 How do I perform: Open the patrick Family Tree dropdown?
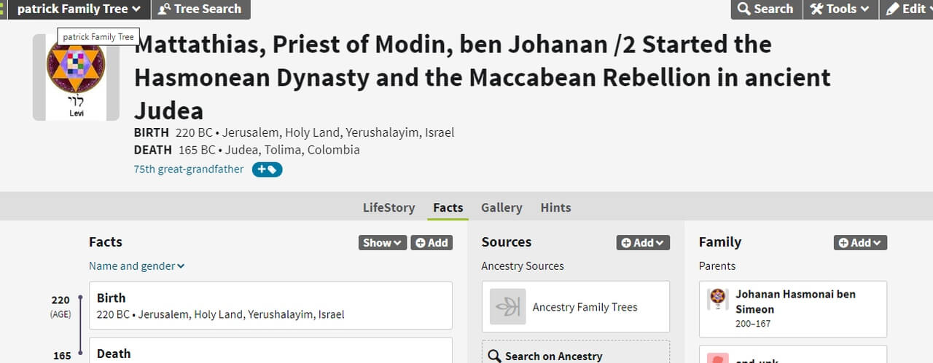coord(79,9)
